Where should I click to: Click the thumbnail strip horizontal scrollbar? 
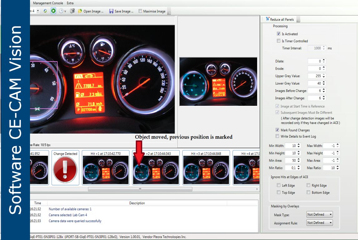pos(140,189)
